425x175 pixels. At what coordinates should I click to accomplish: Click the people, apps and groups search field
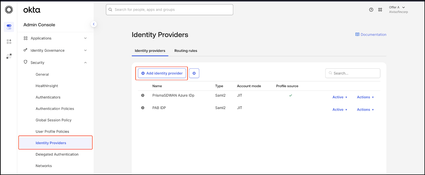[170, 10]
